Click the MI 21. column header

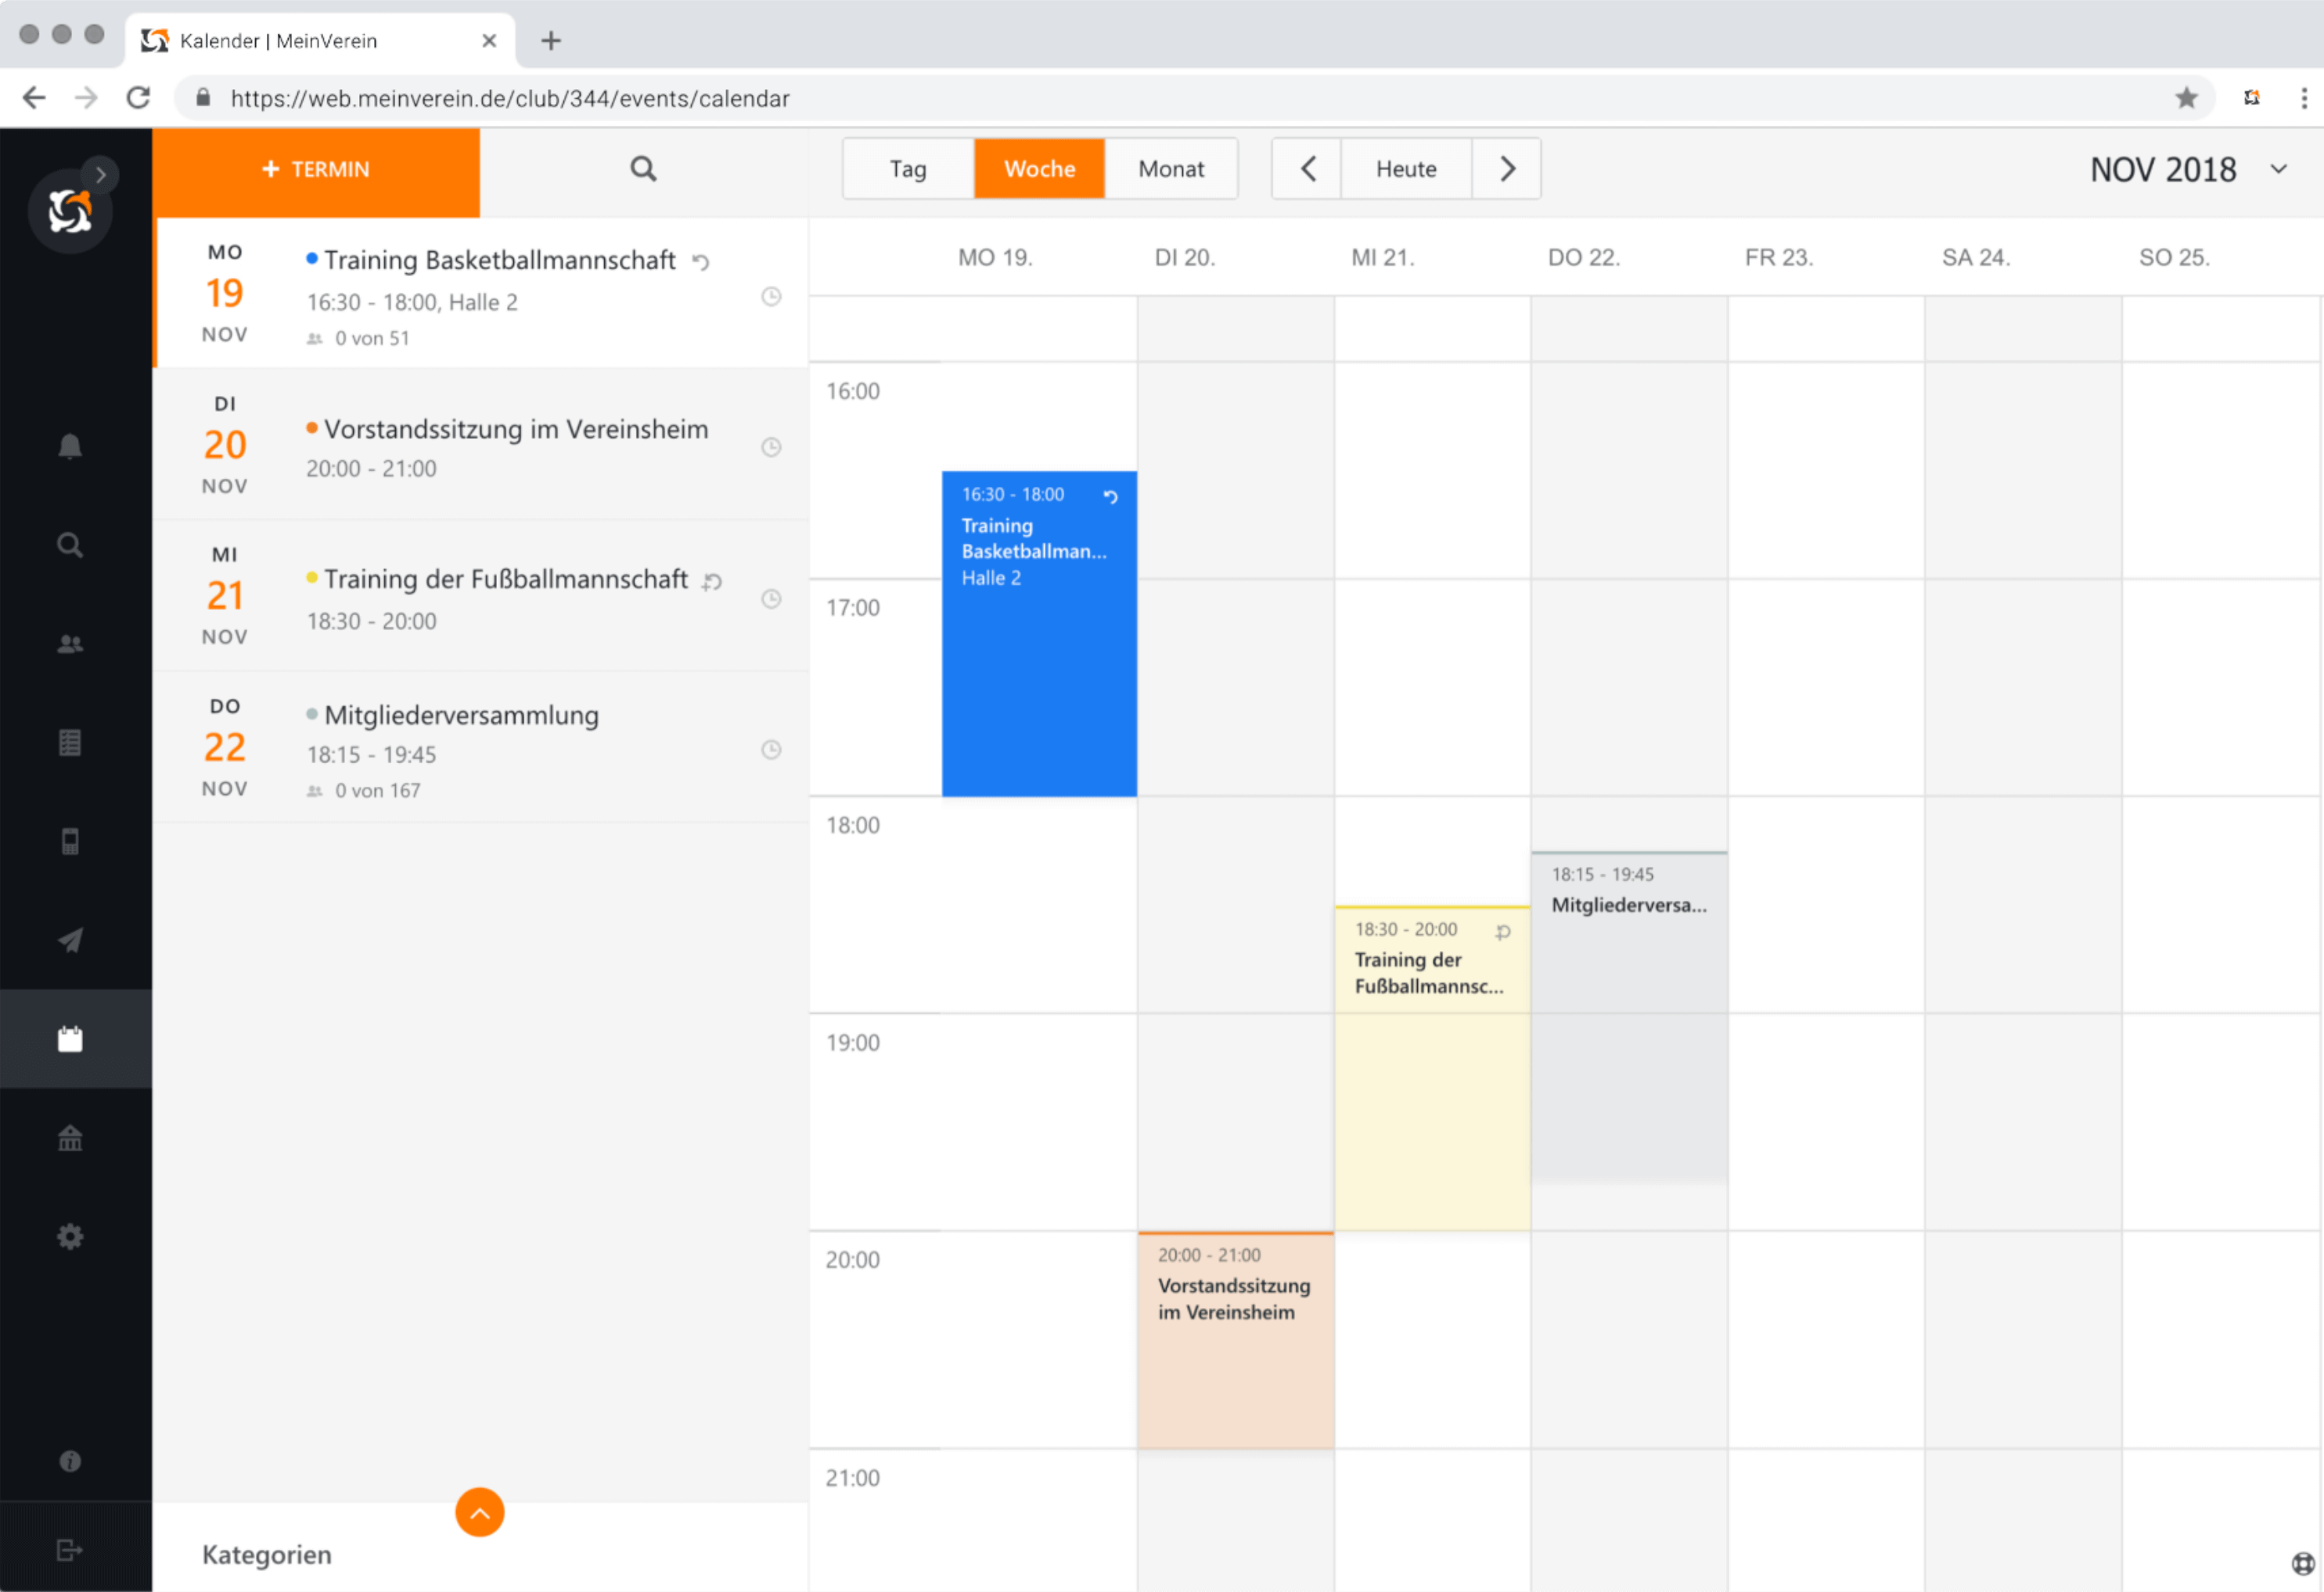[1383, 258]
